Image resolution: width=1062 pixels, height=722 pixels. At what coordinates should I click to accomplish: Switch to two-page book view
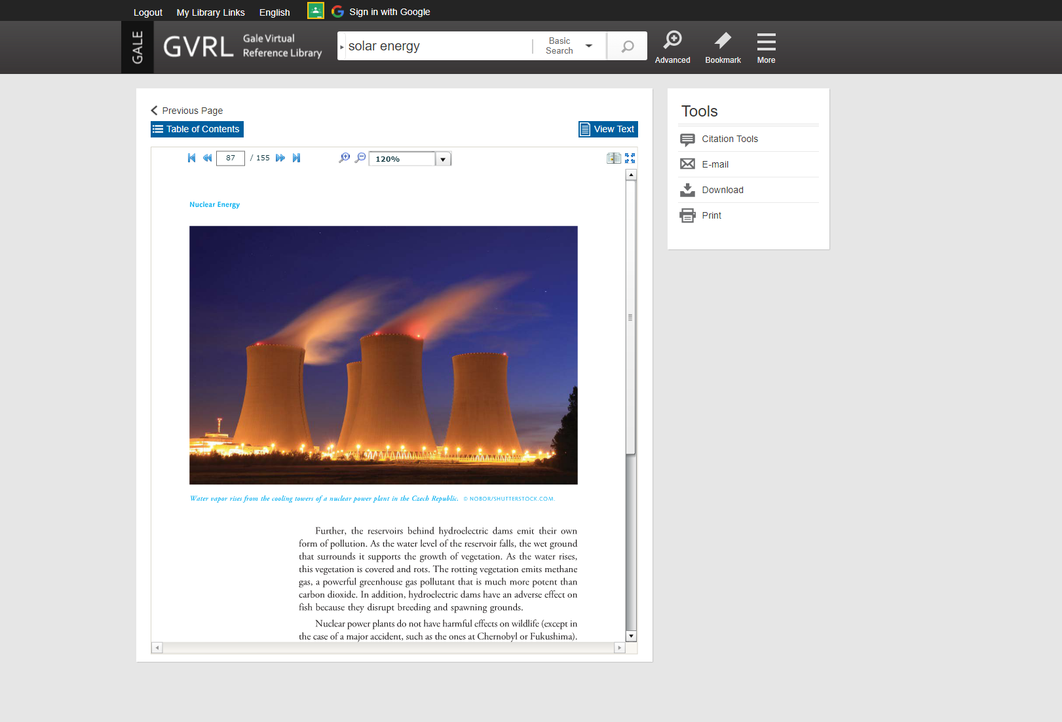pos(613,158)
